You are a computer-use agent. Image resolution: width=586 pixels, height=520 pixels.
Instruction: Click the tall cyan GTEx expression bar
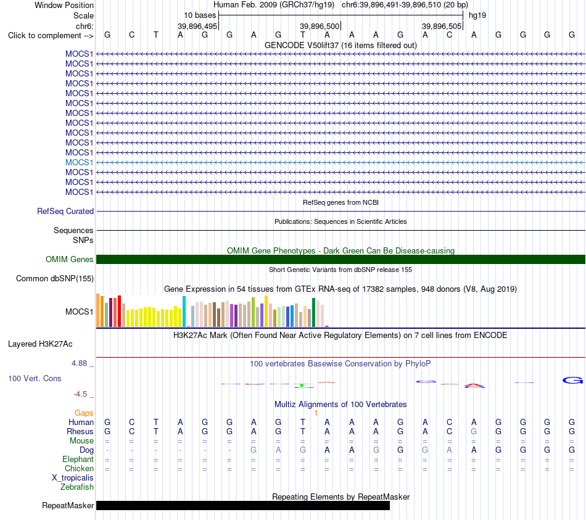click(x=184, y=312)
